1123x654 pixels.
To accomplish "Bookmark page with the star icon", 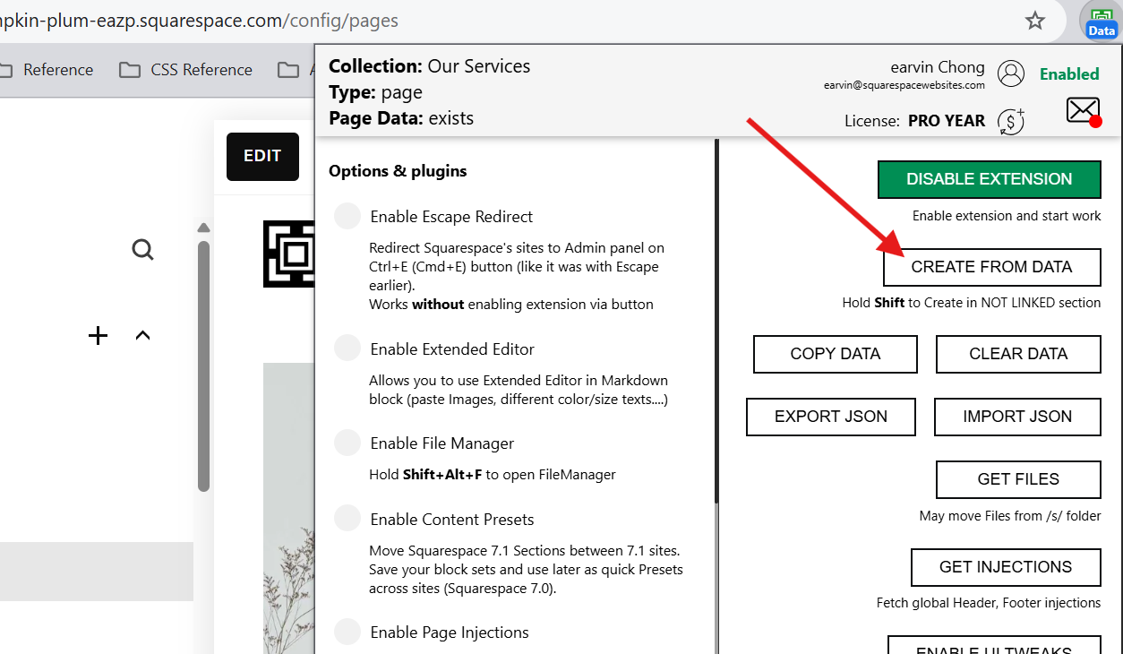I will pyautogui.click(x=1035, y=21).
